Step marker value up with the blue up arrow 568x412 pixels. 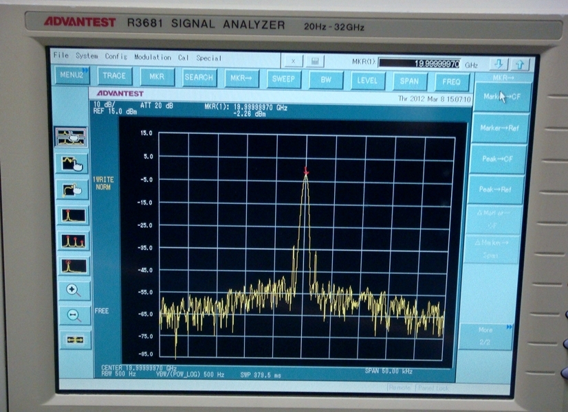click(520, 65)
